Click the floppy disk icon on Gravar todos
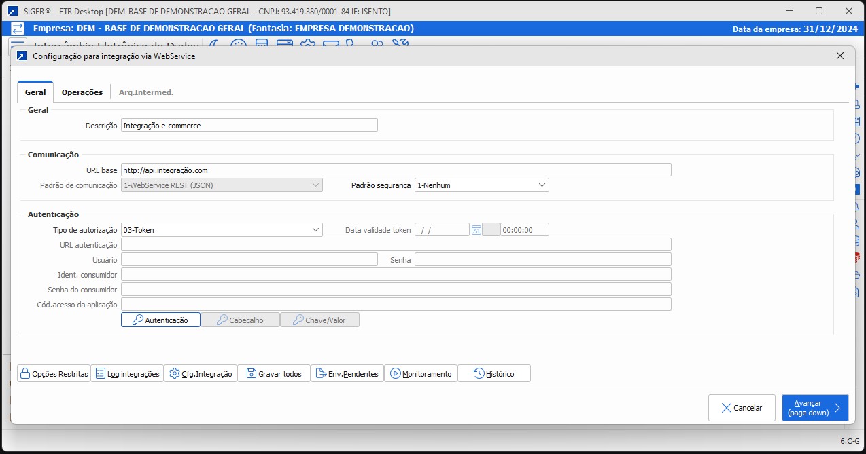This screenshot has height=454, width=866. (x=251, y=374)
